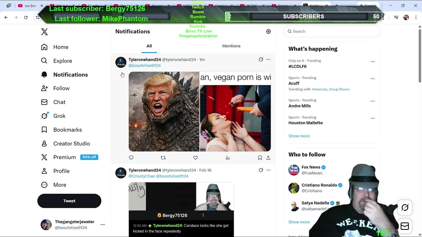Viewport: 422px width, 237px height.
Task: Open Tyleronehand24 name on Feb 16 post
Action: [145, 170]
